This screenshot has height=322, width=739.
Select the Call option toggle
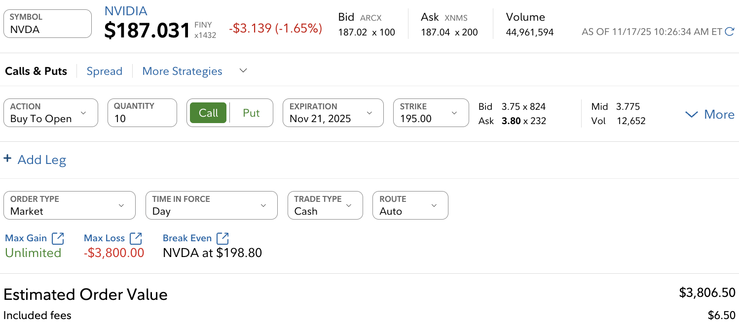(x=208, y=113)
